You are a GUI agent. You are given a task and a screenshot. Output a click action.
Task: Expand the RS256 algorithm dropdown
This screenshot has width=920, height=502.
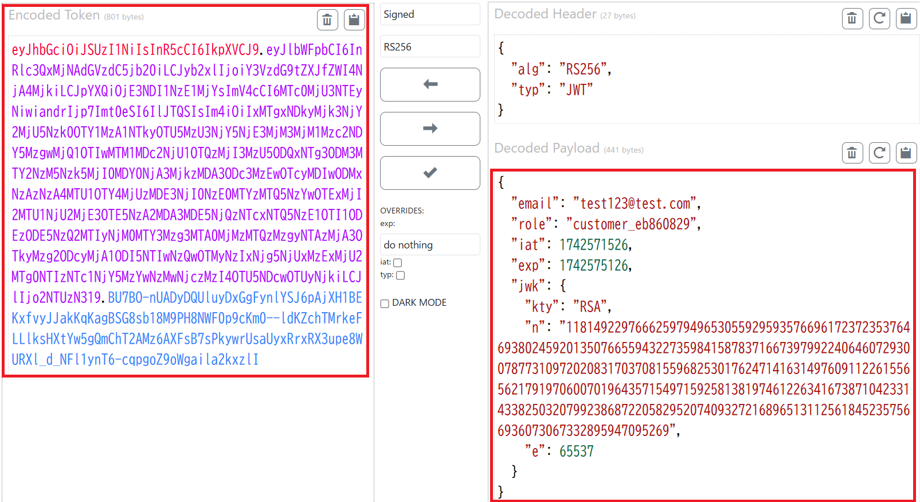click(x=430, y=47)
